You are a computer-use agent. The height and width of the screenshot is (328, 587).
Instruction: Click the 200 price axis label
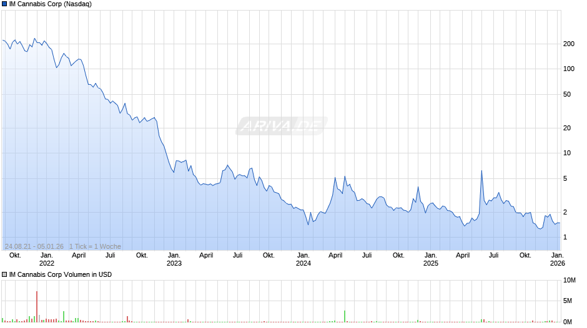click(569, 44)
